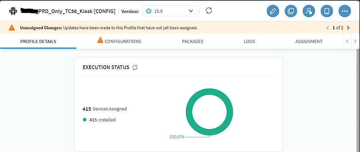Click the mobile device icon button
The width and height of the screenshot is (360, 152).
(327, 11)
